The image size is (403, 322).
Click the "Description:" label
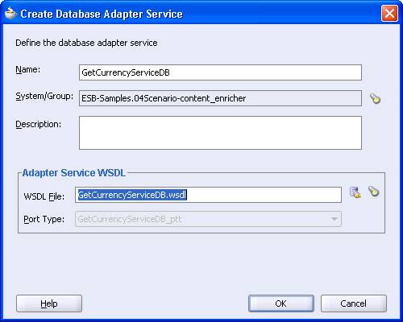click(39, 124)
